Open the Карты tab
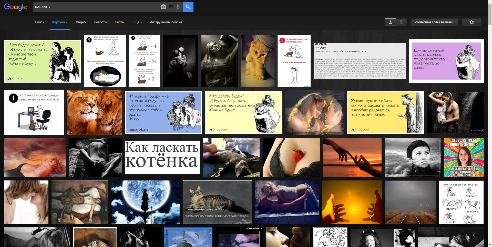Image resolution: width=492 pixels, height=247 pixels. click(x=119, y=22)
